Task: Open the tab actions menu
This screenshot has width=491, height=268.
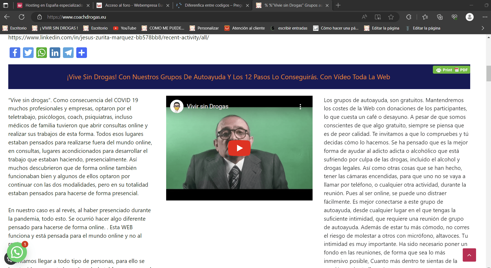Action: point(6,5)
